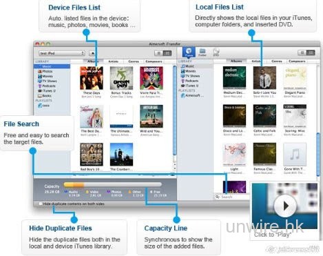Select The Ultimate album cover

(x=121, y=117)
